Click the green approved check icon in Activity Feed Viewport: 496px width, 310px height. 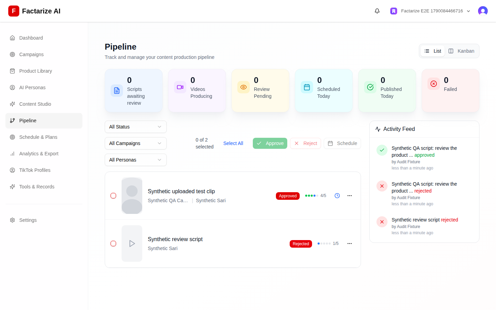tap(382, 150)
